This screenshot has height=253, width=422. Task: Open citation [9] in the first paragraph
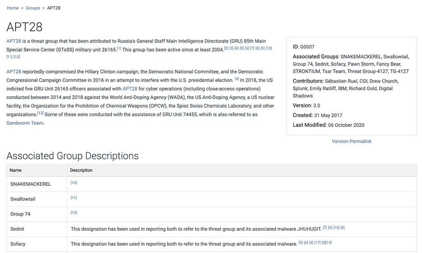pos(263,48)
